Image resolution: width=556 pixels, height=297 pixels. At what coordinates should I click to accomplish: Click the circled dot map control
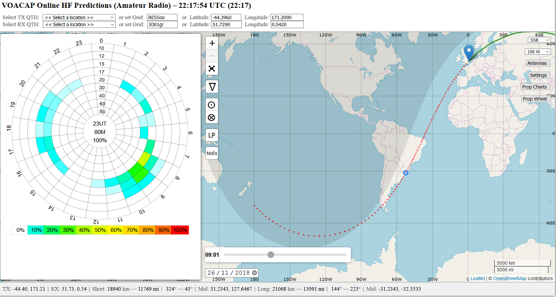(212, 105)
